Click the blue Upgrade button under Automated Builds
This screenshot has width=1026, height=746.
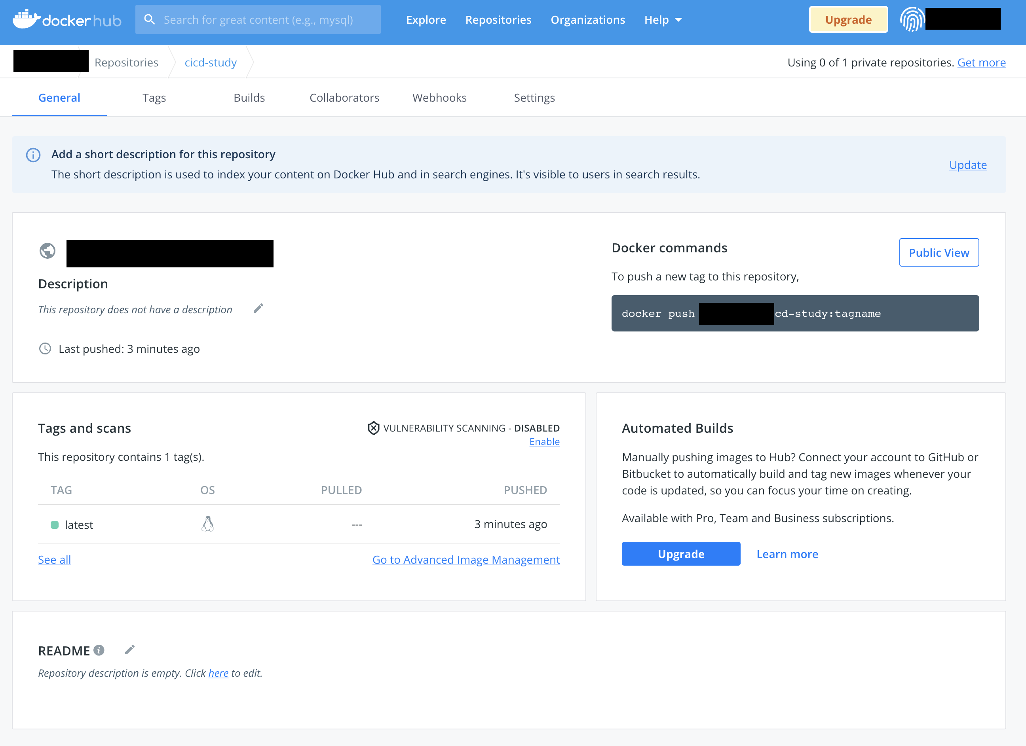pyautogui.click(x=681, y=554)
